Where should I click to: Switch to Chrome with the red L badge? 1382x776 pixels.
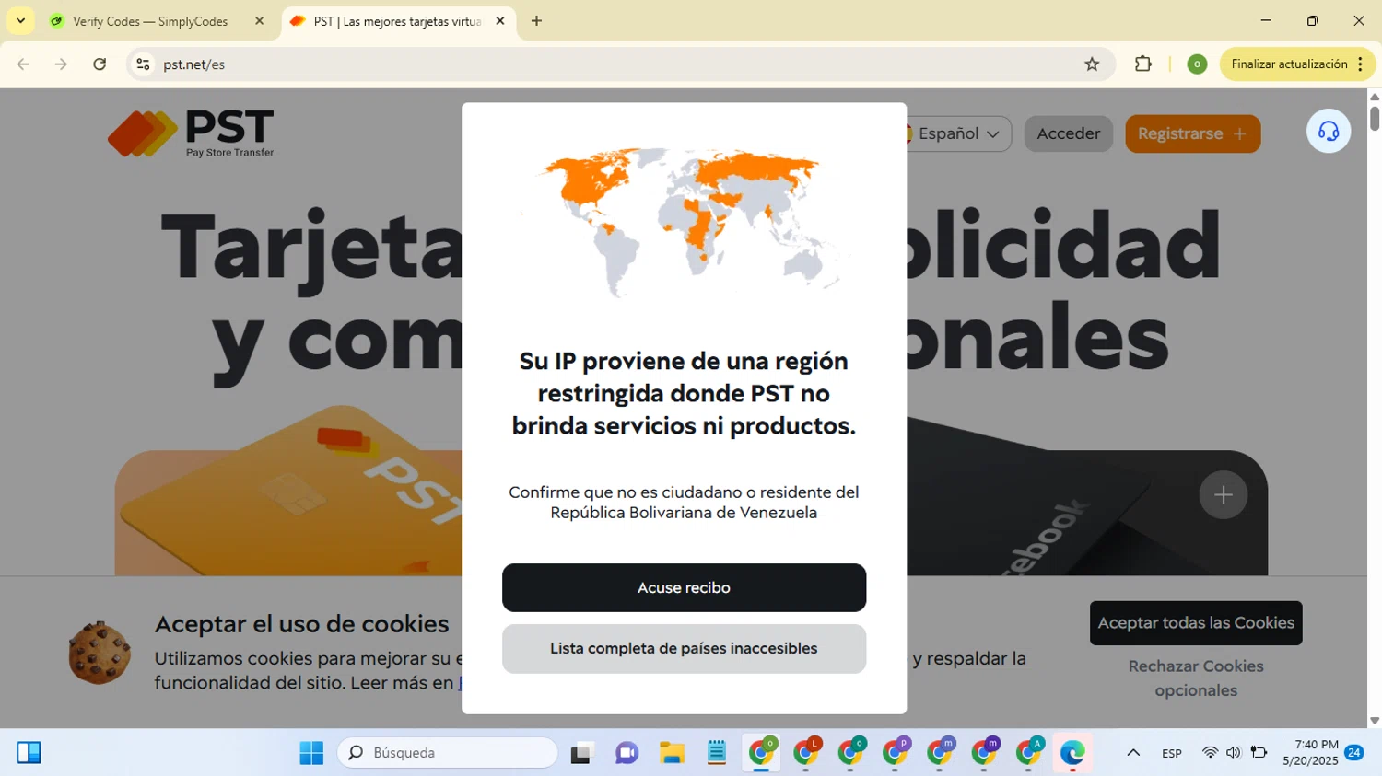click(806, 753)
